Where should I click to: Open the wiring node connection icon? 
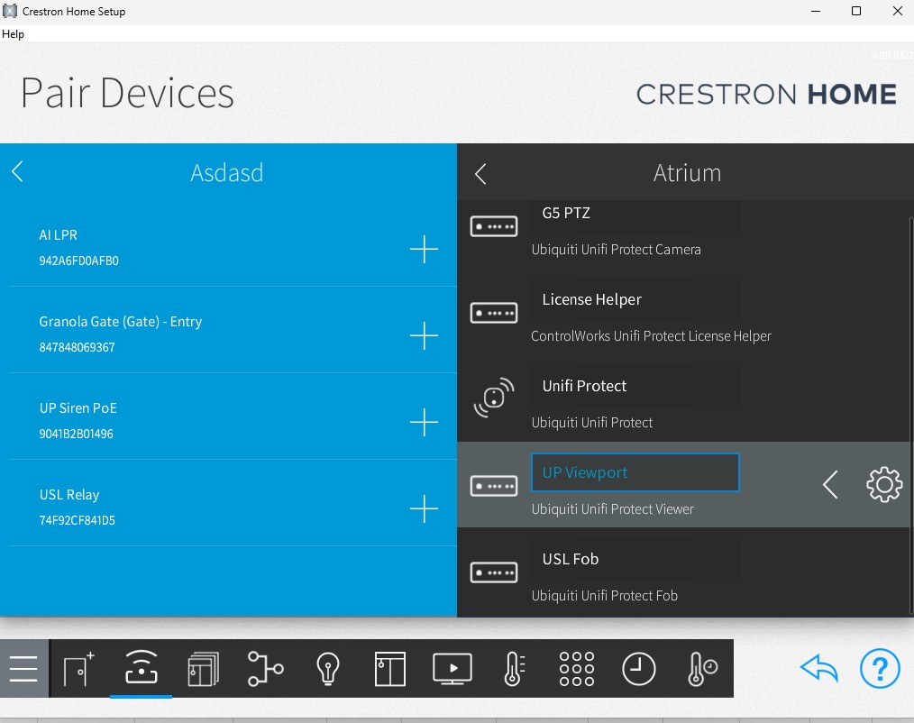coord(265,668)
